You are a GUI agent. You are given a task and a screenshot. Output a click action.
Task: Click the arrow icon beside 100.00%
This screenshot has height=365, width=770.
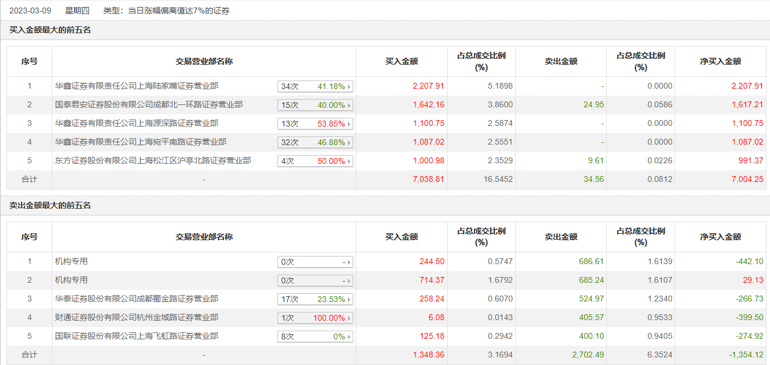pyautogui.click(x=349, y=318)
